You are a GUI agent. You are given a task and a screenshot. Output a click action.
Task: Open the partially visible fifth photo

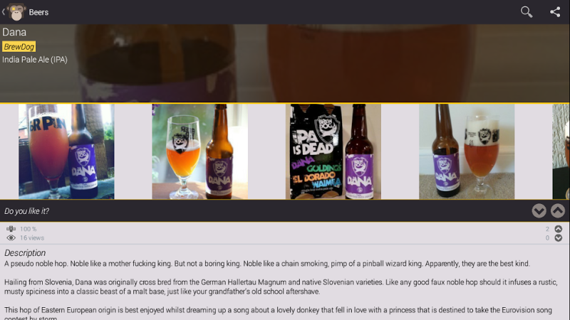(x=561, y=151)
